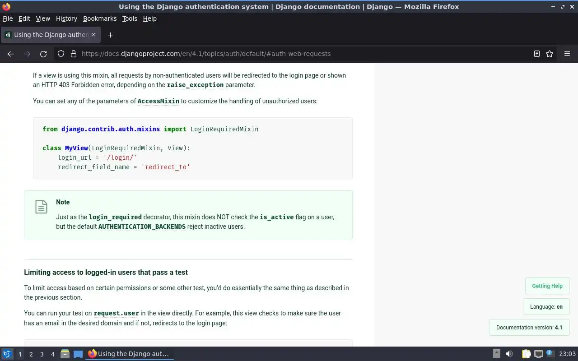Open a new browser tab
Screen dimensions: 578x361
point(110,35)
